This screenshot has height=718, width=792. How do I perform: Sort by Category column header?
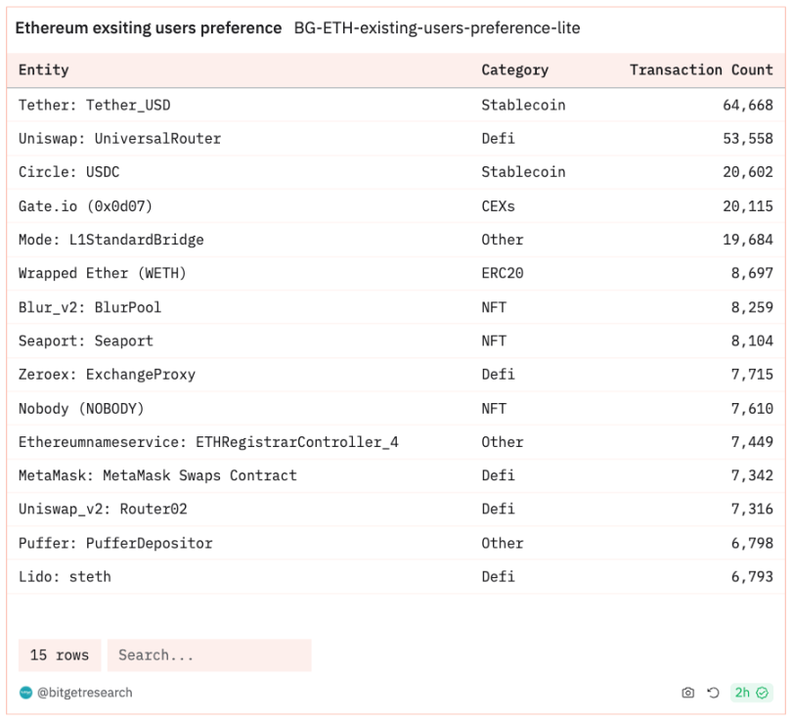(x=514, y=69)
